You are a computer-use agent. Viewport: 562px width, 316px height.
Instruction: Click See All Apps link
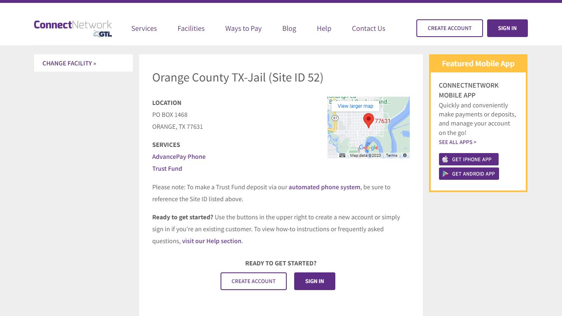[457, 142]
